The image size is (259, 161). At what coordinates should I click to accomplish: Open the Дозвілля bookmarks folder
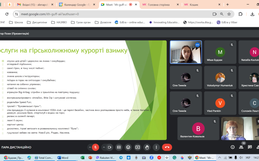pos(103,22)
